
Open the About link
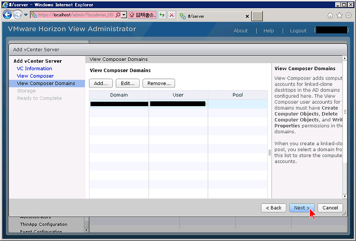click(241, 31)
